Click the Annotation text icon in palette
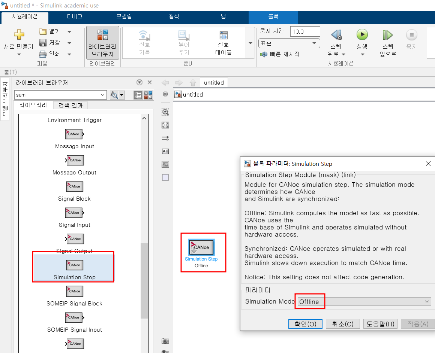Image resolution: width=435 pixels, height=353 pixels. click(165, 152)
